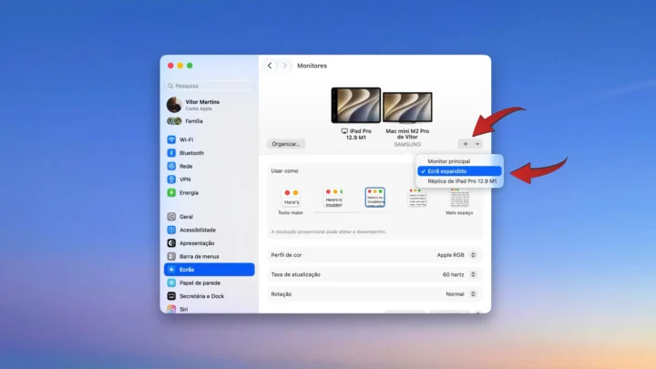656x369 pixels.
Task: Select the iPad Pro 12.9 M1 display thumbnail
Action: (356, 105)
